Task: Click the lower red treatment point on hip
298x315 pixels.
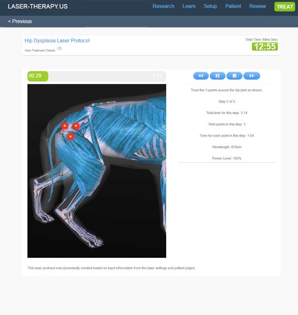Action: pos(70,137)
